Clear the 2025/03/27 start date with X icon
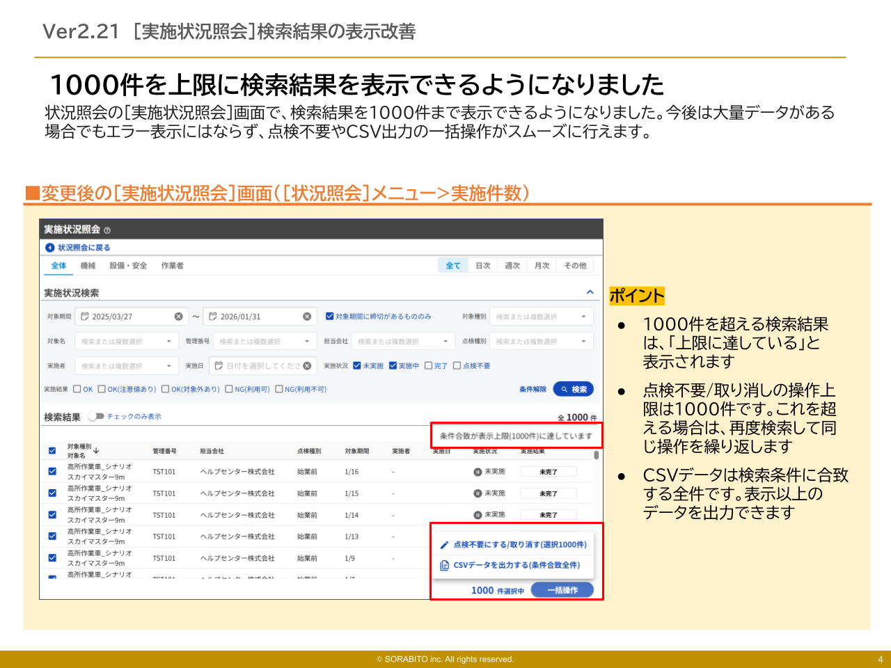Image resolution: width=891 pixels, height=668 pixels. pyautogui.click(x=178, y=317)
